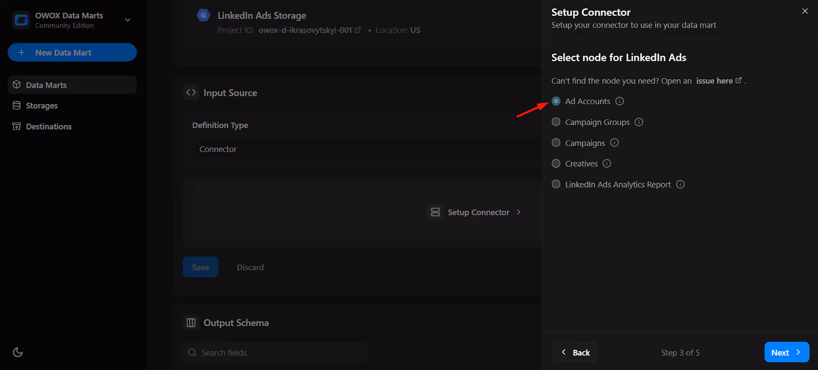
Task: Click the Step 3 of 5 indicator
Action: pos(680,353)
